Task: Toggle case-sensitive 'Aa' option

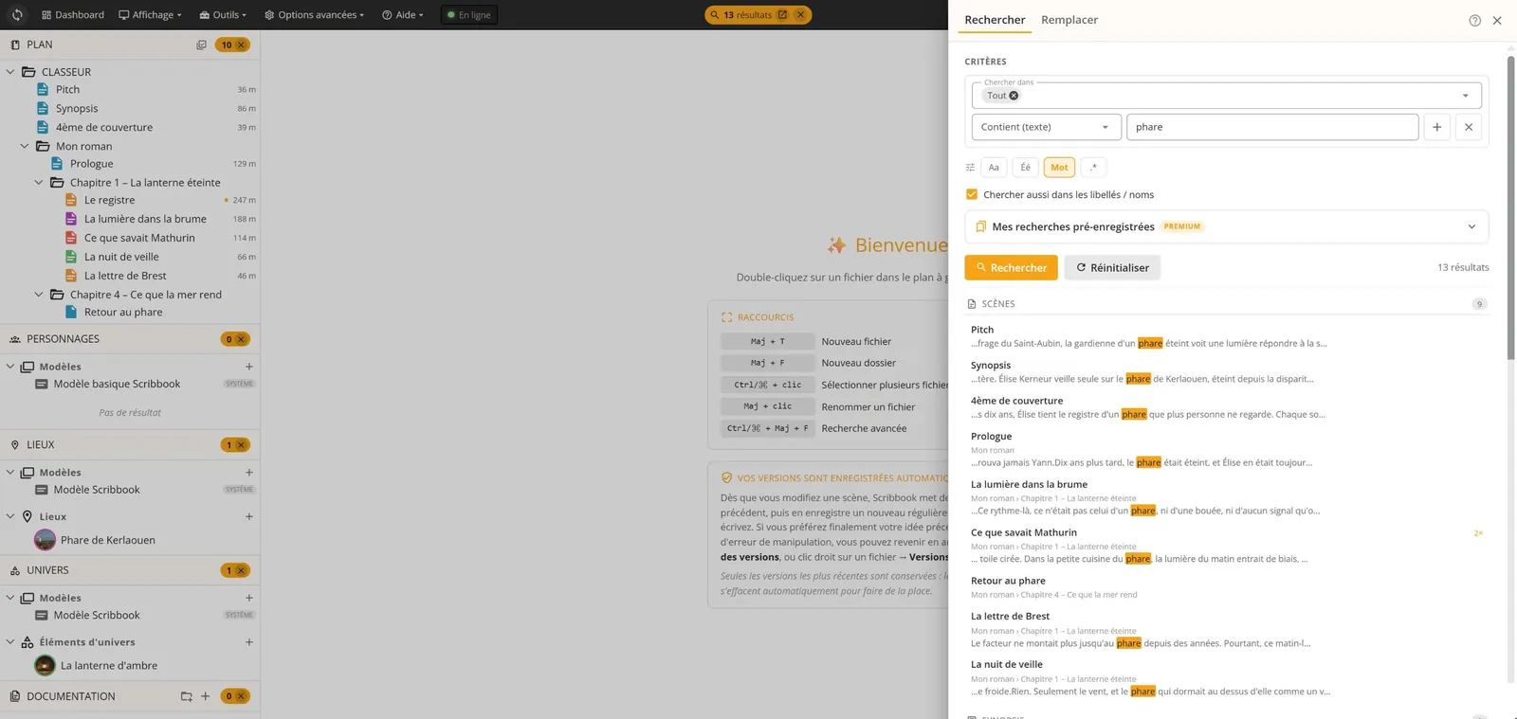Action: tap(994, 168)
